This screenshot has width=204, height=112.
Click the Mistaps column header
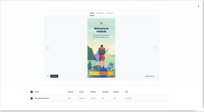point(93,92)
